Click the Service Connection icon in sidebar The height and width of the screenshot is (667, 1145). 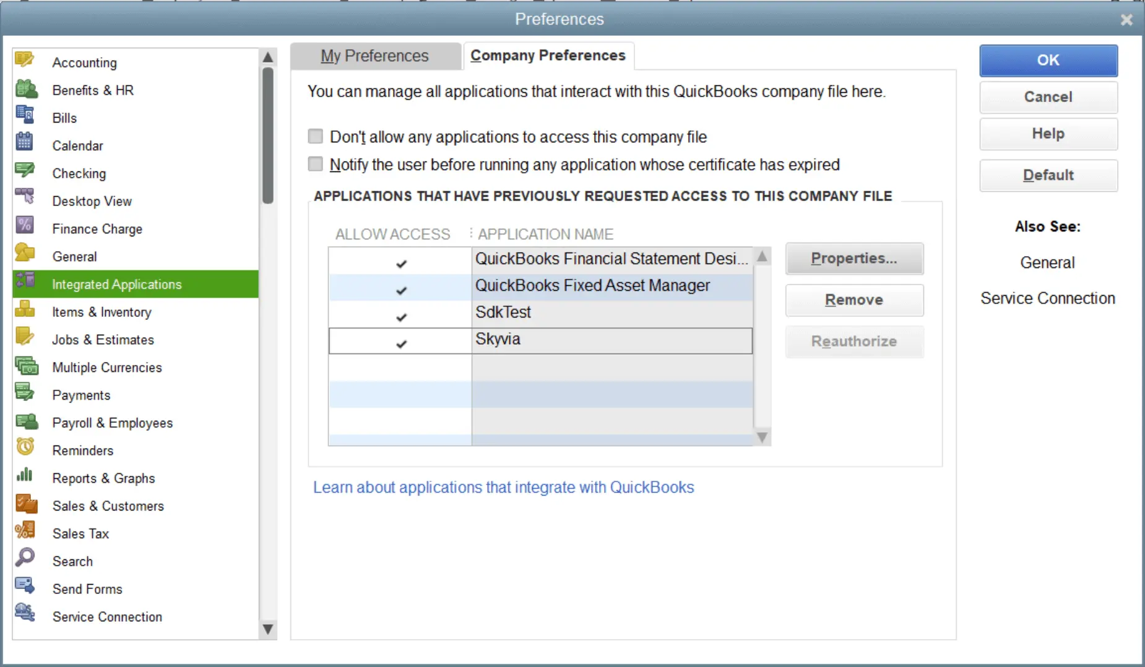pyautogui.click(x=25, y=613)
